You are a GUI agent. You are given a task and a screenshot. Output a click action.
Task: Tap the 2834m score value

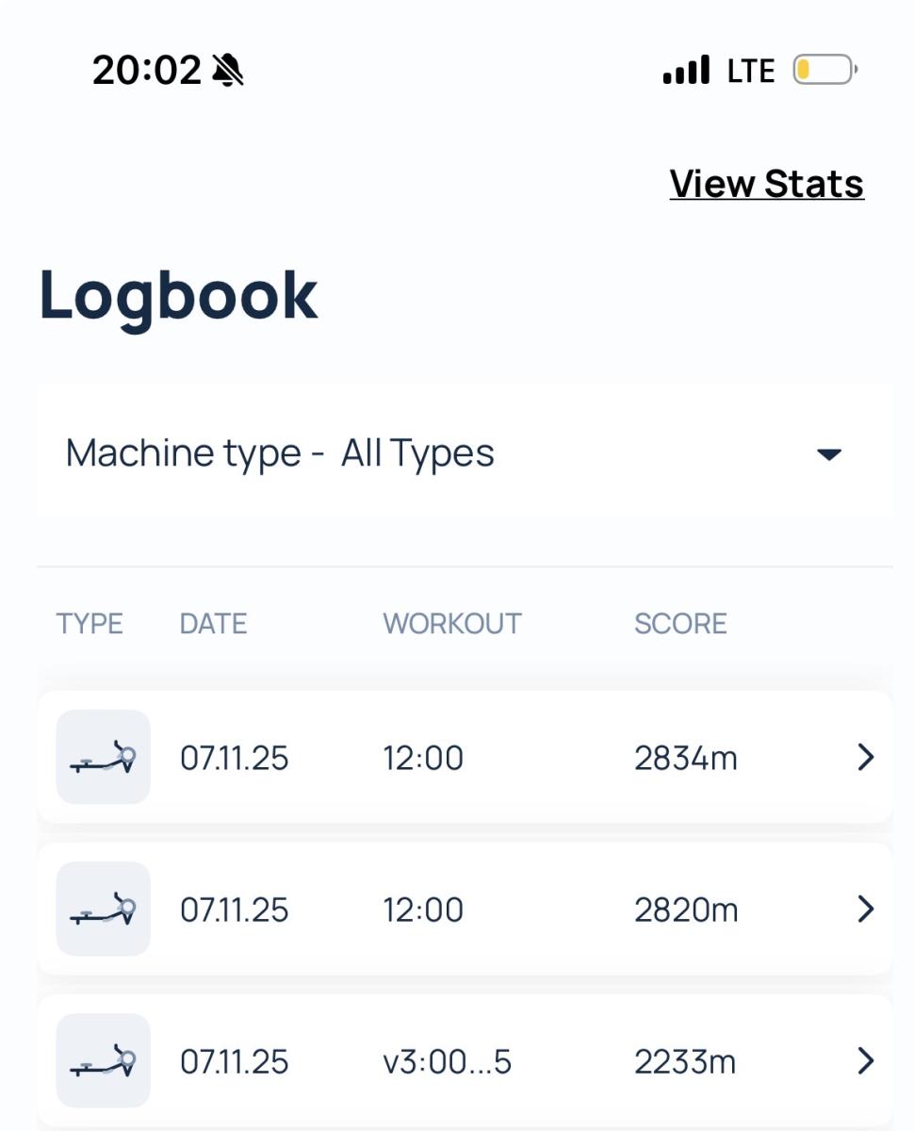[x=685, y=758]
